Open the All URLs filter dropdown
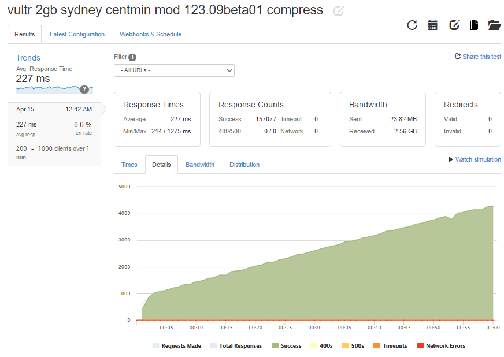Screen dimensions: 504x357 (174, 70)
